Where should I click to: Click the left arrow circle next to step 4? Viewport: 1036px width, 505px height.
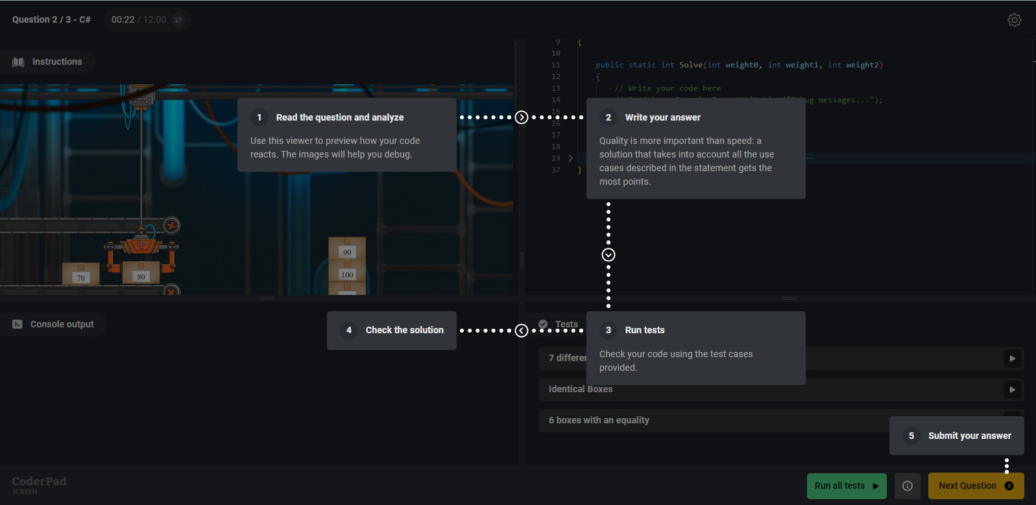[522, 331]
